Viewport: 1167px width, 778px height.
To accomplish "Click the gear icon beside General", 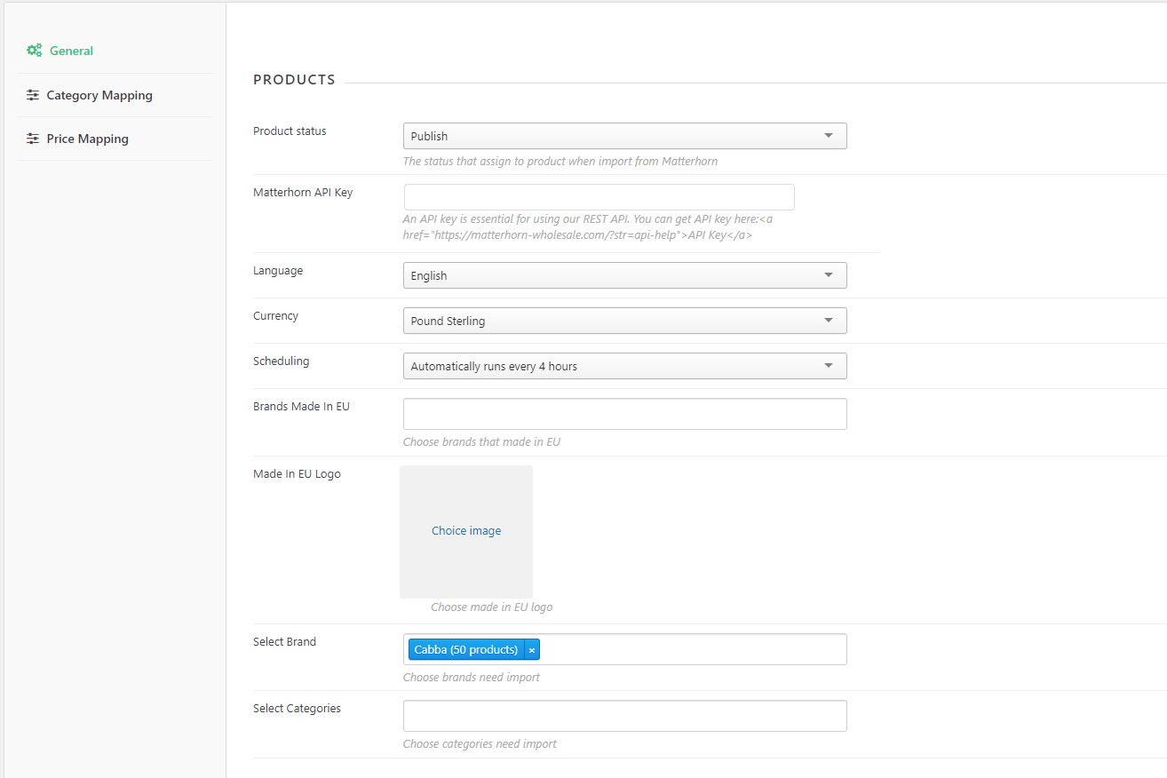I will [35, 51].
